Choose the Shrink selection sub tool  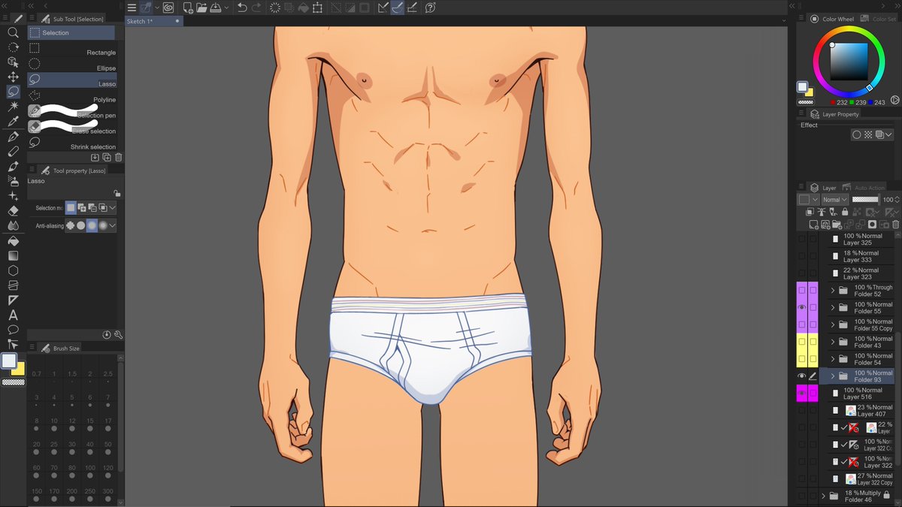point(72,143)
